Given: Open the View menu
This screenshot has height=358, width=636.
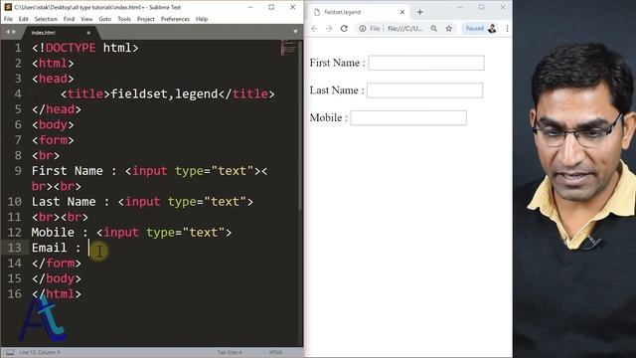Looking at the screenshot, I should 86,19.
